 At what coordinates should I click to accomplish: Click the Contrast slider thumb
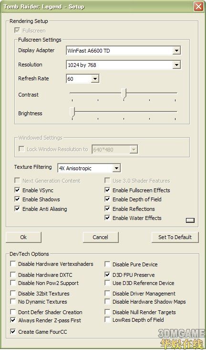click(x=124, y=93)
